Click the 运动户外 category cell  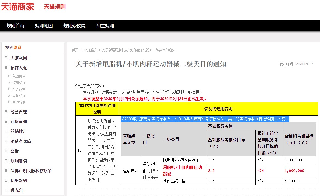[131, 171]
